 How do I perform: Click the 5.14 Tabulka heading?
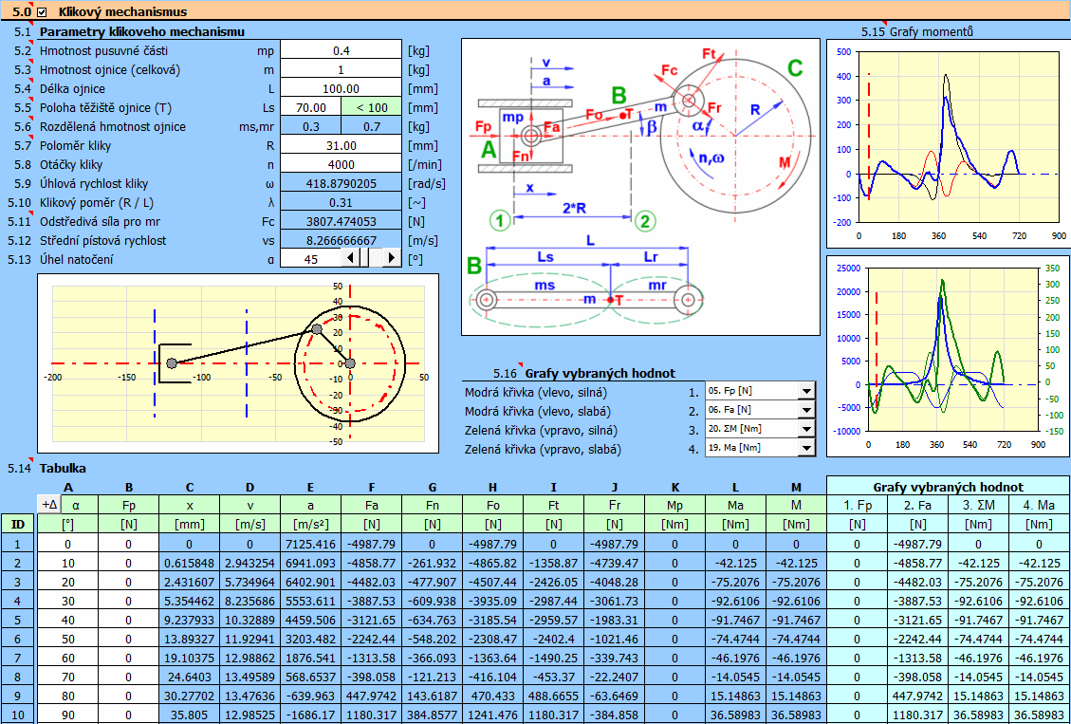(46, 469)
